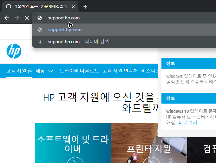The height and width of the screenshot is (163, 216).
Task: Select the 네이버 검색 search suggestion
Action: 124,42
